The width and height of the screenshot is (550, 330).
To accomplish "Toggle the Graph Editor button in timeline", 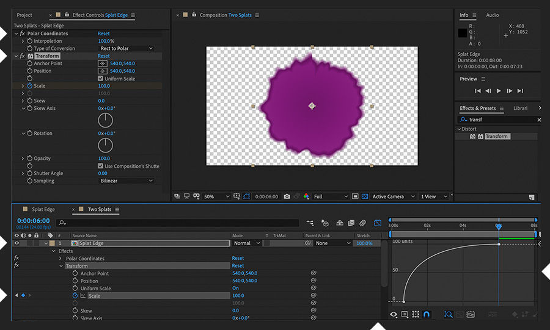I will (x=378, y=223).
